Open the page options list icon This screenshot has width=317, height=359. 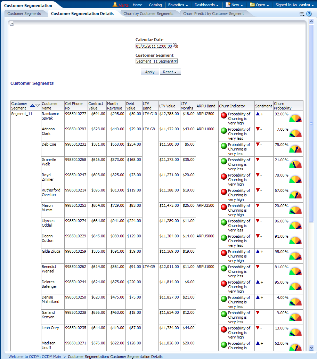(302, 14)
